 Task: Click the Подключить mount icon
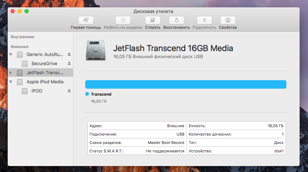204,20
